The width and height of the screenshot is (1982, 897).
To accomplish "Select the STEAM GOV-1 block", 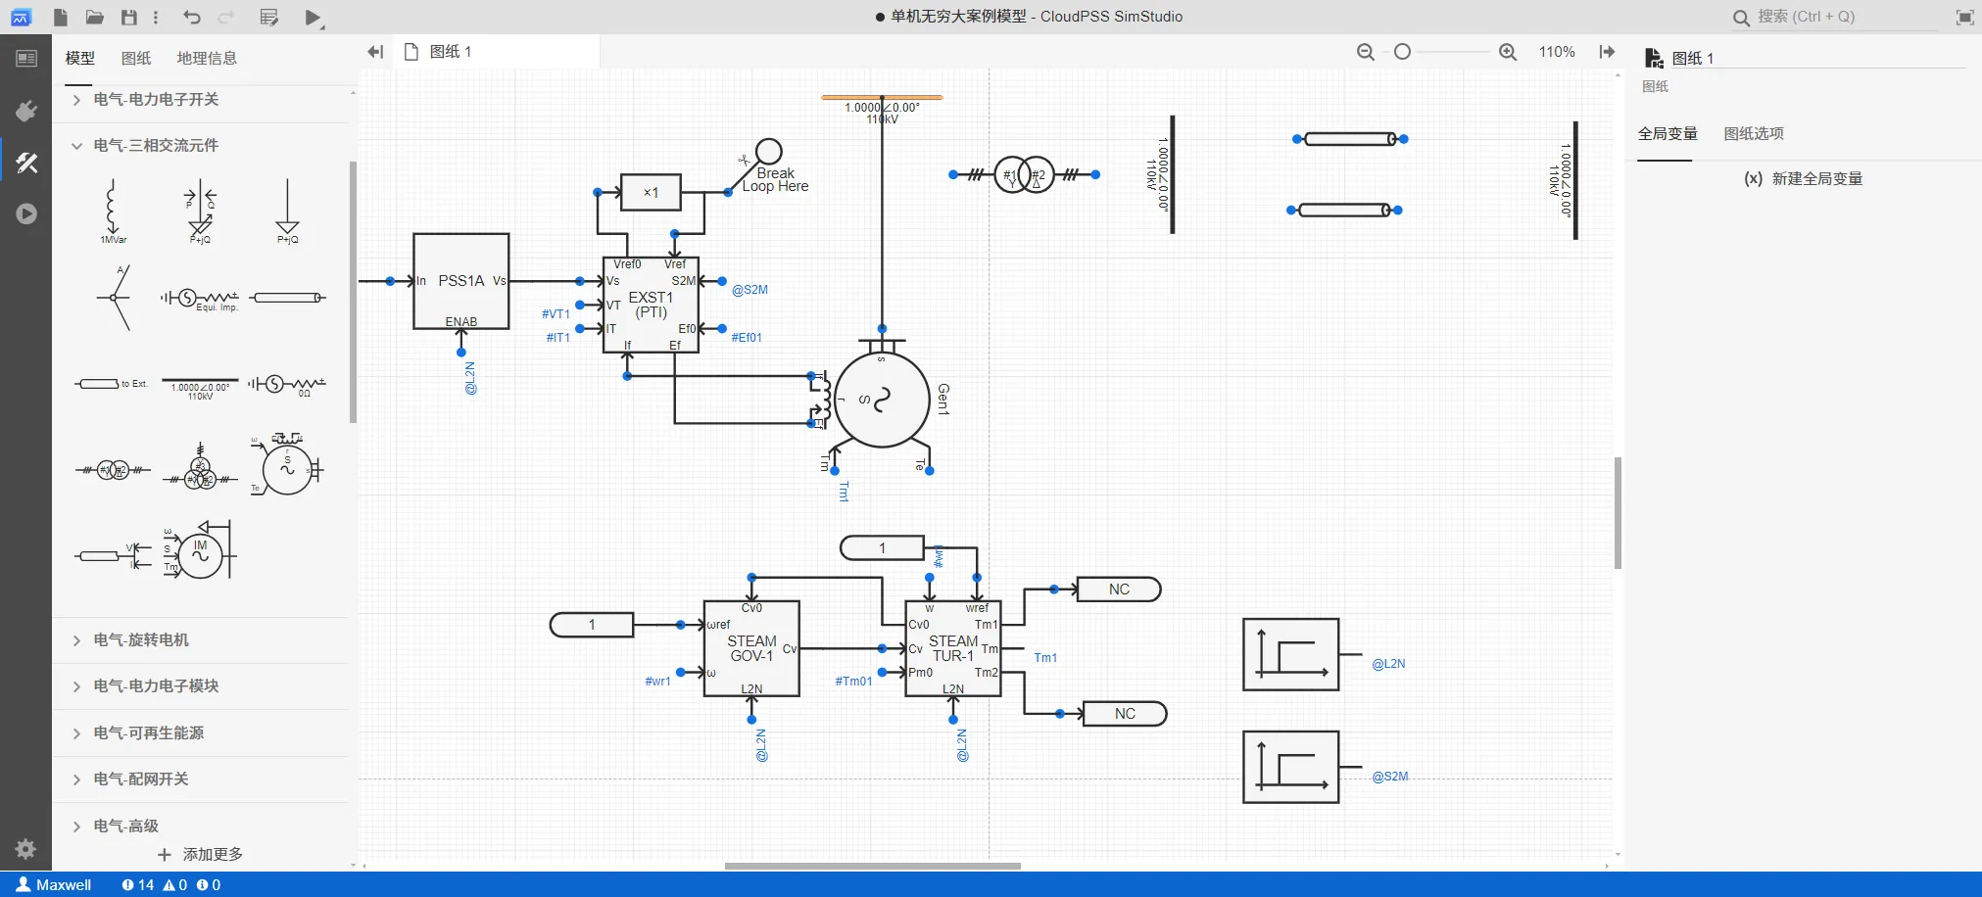I will coord(751,648).
